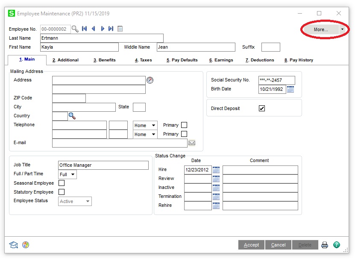Click the Delete button
Viewport: 355px width, 261px height.
[x=305, y=245]
